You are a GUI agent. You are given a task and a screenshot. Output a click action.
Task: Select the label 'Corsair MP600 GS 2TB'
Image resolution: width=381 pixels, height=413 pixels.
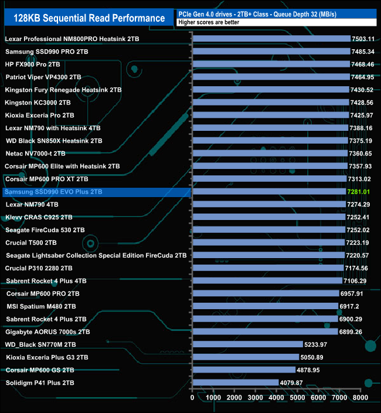tap(40, 370)
